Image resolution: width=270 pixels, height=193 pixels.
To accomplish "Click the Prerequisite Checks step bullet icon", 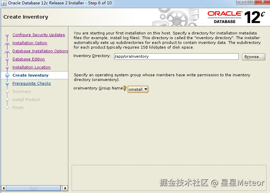I will point(7,84).
